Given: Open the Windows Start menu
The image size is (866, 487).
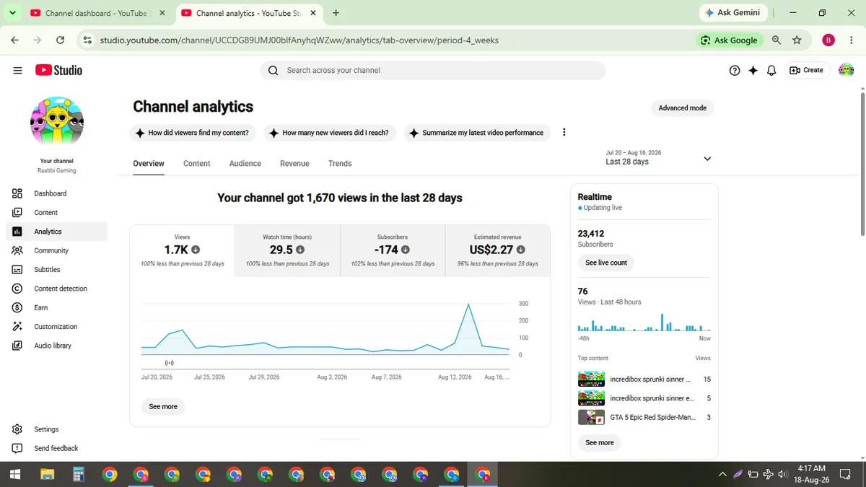Looking at the screenshot, I should pos(14,474).
